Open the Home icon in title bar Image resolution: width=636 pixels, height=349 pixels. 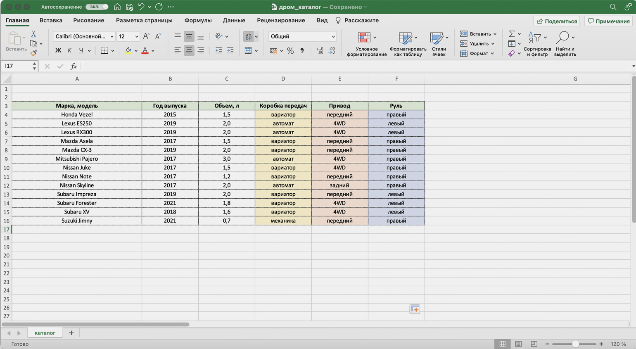(x=117, y=7)
